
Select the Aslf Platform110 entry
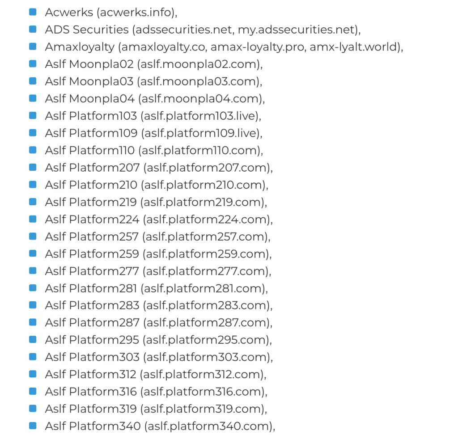[x=154, y=150]
